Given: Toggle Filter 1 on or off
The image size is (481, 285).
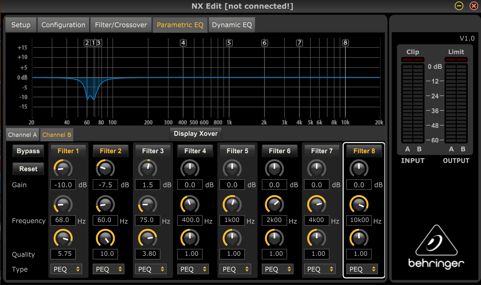Looking at the screenshot, I should tap(68, 151).
